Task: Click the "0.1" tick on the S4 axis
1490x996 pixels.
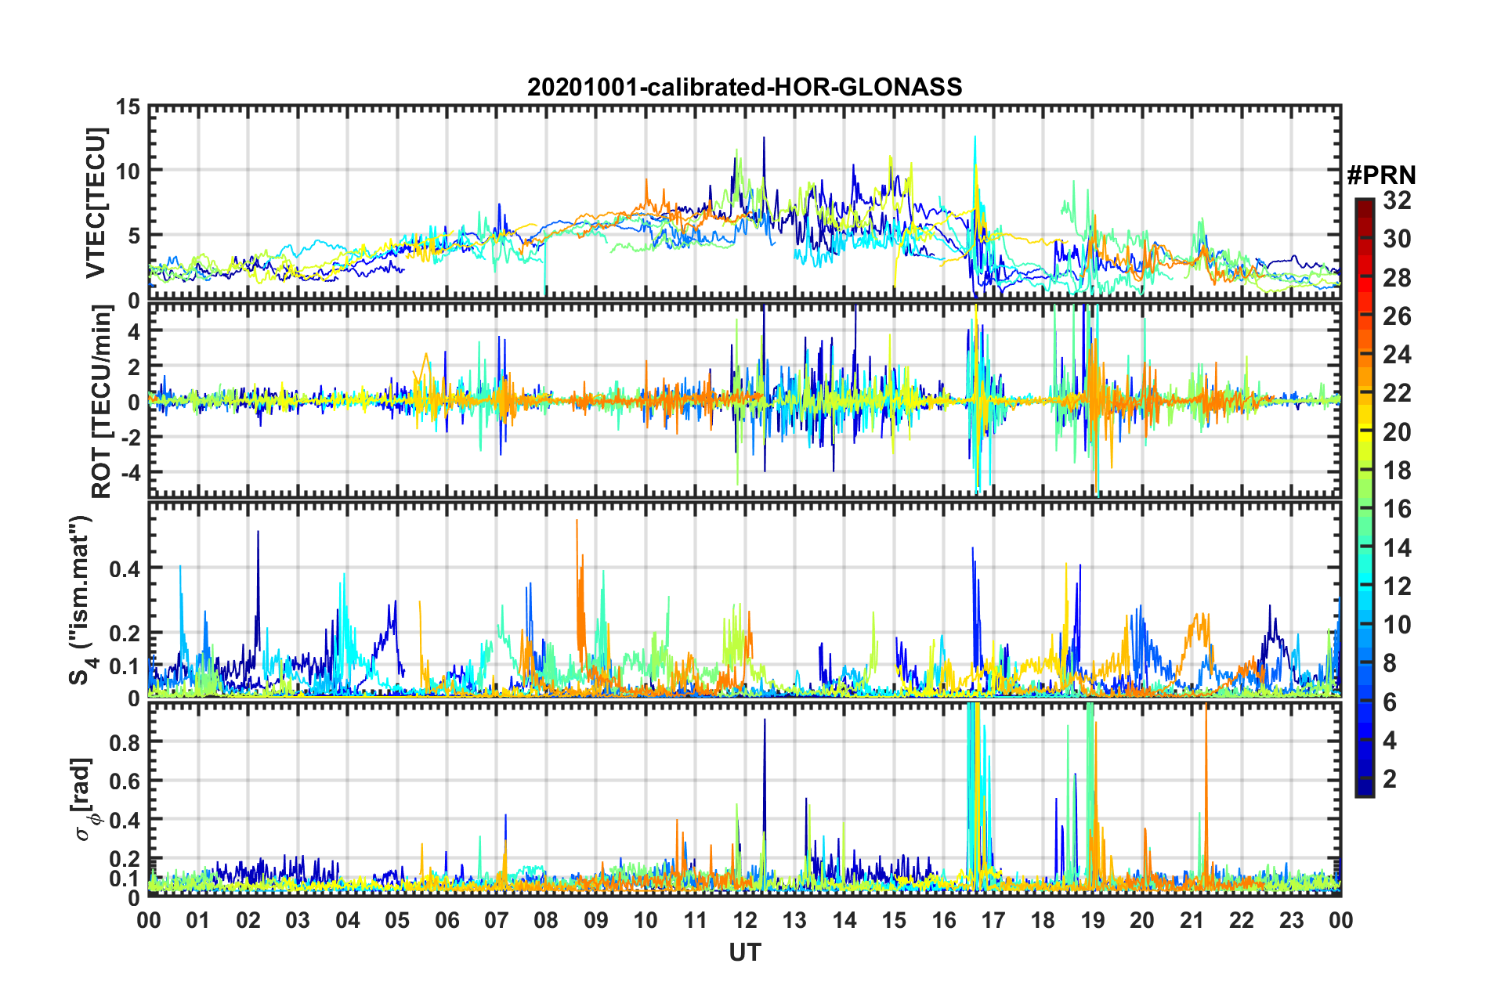Action: click(x=125, y=666)
